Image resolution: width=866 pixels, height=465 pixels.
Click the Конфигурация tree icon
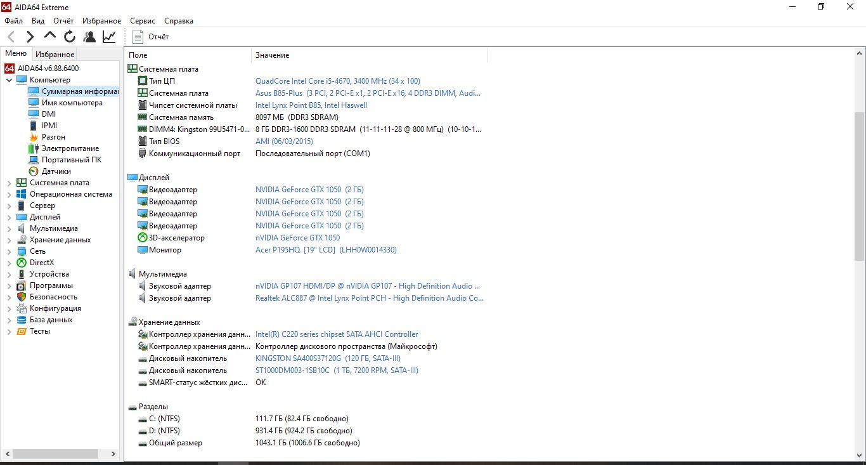pos(22,308)
